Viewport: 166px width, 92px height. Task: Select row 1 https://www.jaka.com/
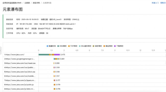pyautogui.click(x=14, y=55)
